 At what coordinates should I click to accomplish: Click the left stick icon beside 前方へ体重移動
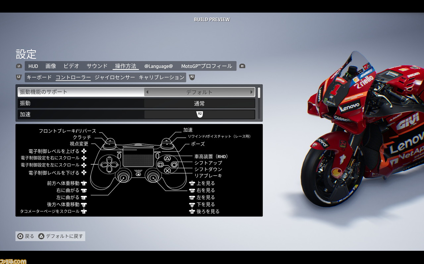point(84,183)
